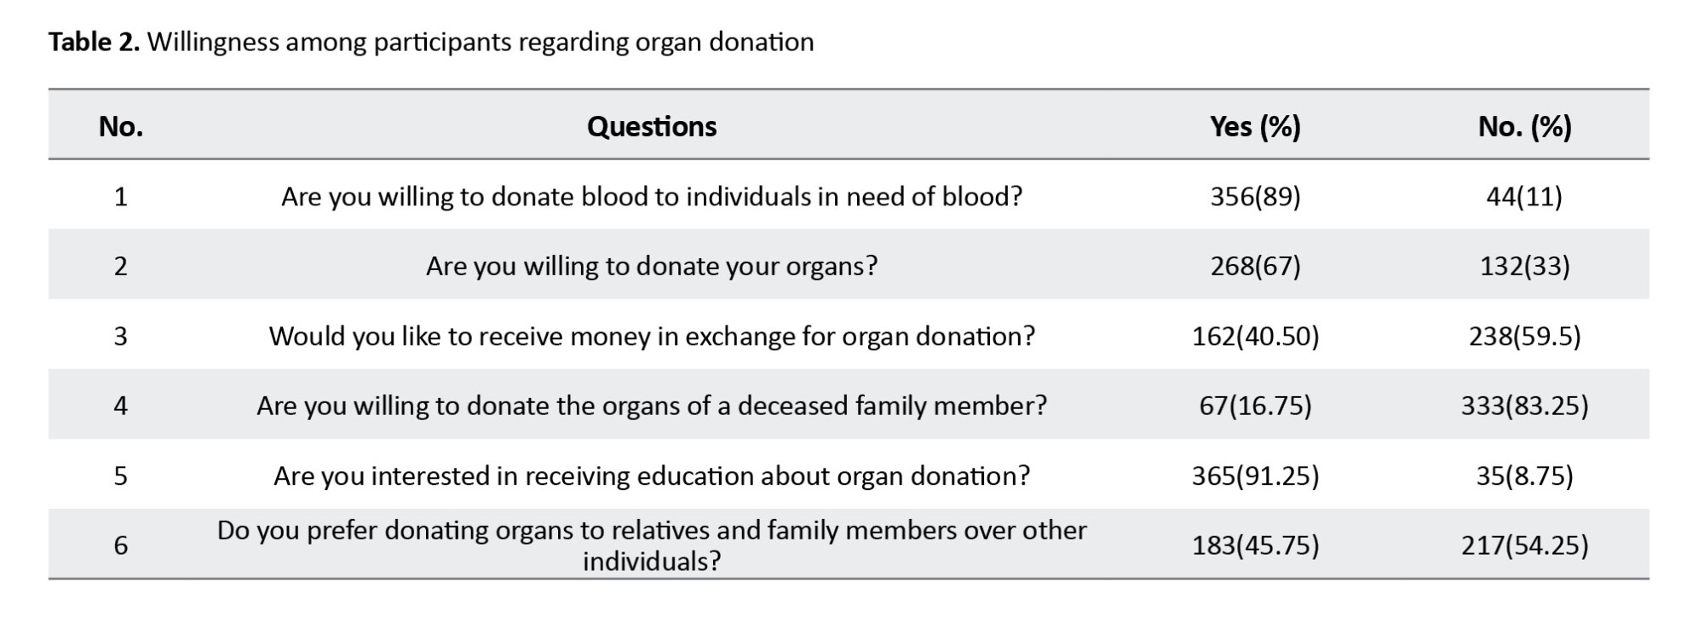Click the 'Questions' column header

point(652,126)
